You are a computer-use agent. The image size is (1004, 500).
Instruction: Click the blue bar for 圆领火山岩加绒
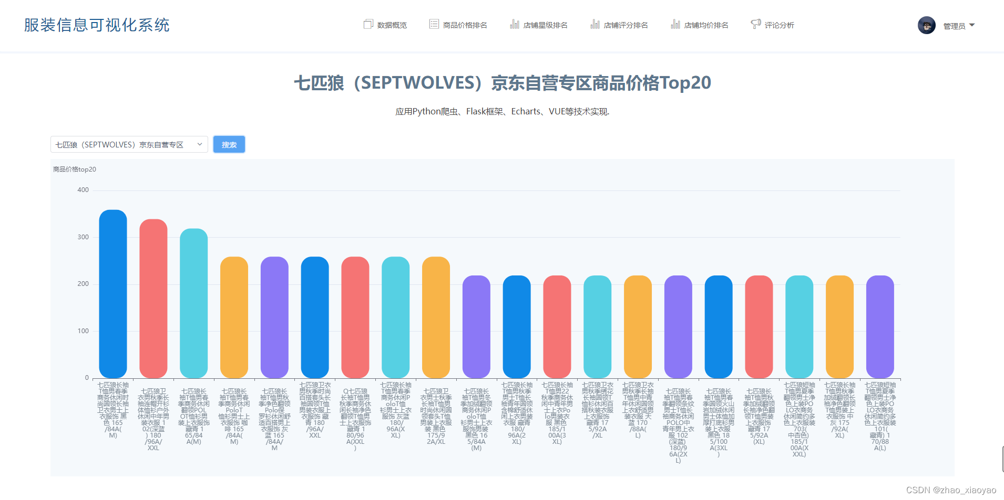pos(719,327)
